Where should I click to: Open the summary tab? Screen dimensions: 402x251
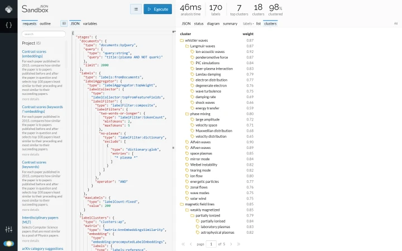tap(230, 23)
